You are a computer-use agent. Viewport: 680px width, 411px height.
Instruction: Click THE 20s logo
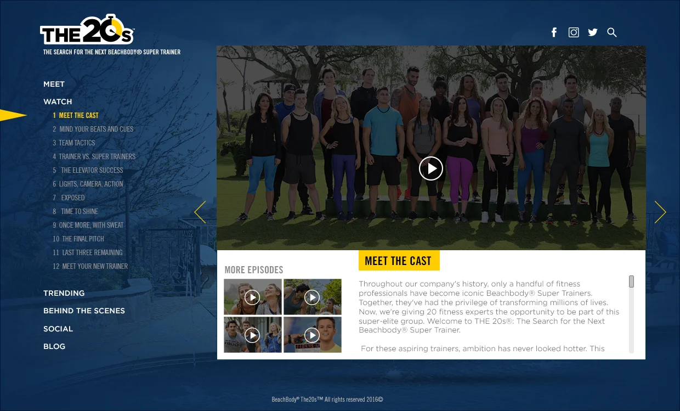click(87, 30)
